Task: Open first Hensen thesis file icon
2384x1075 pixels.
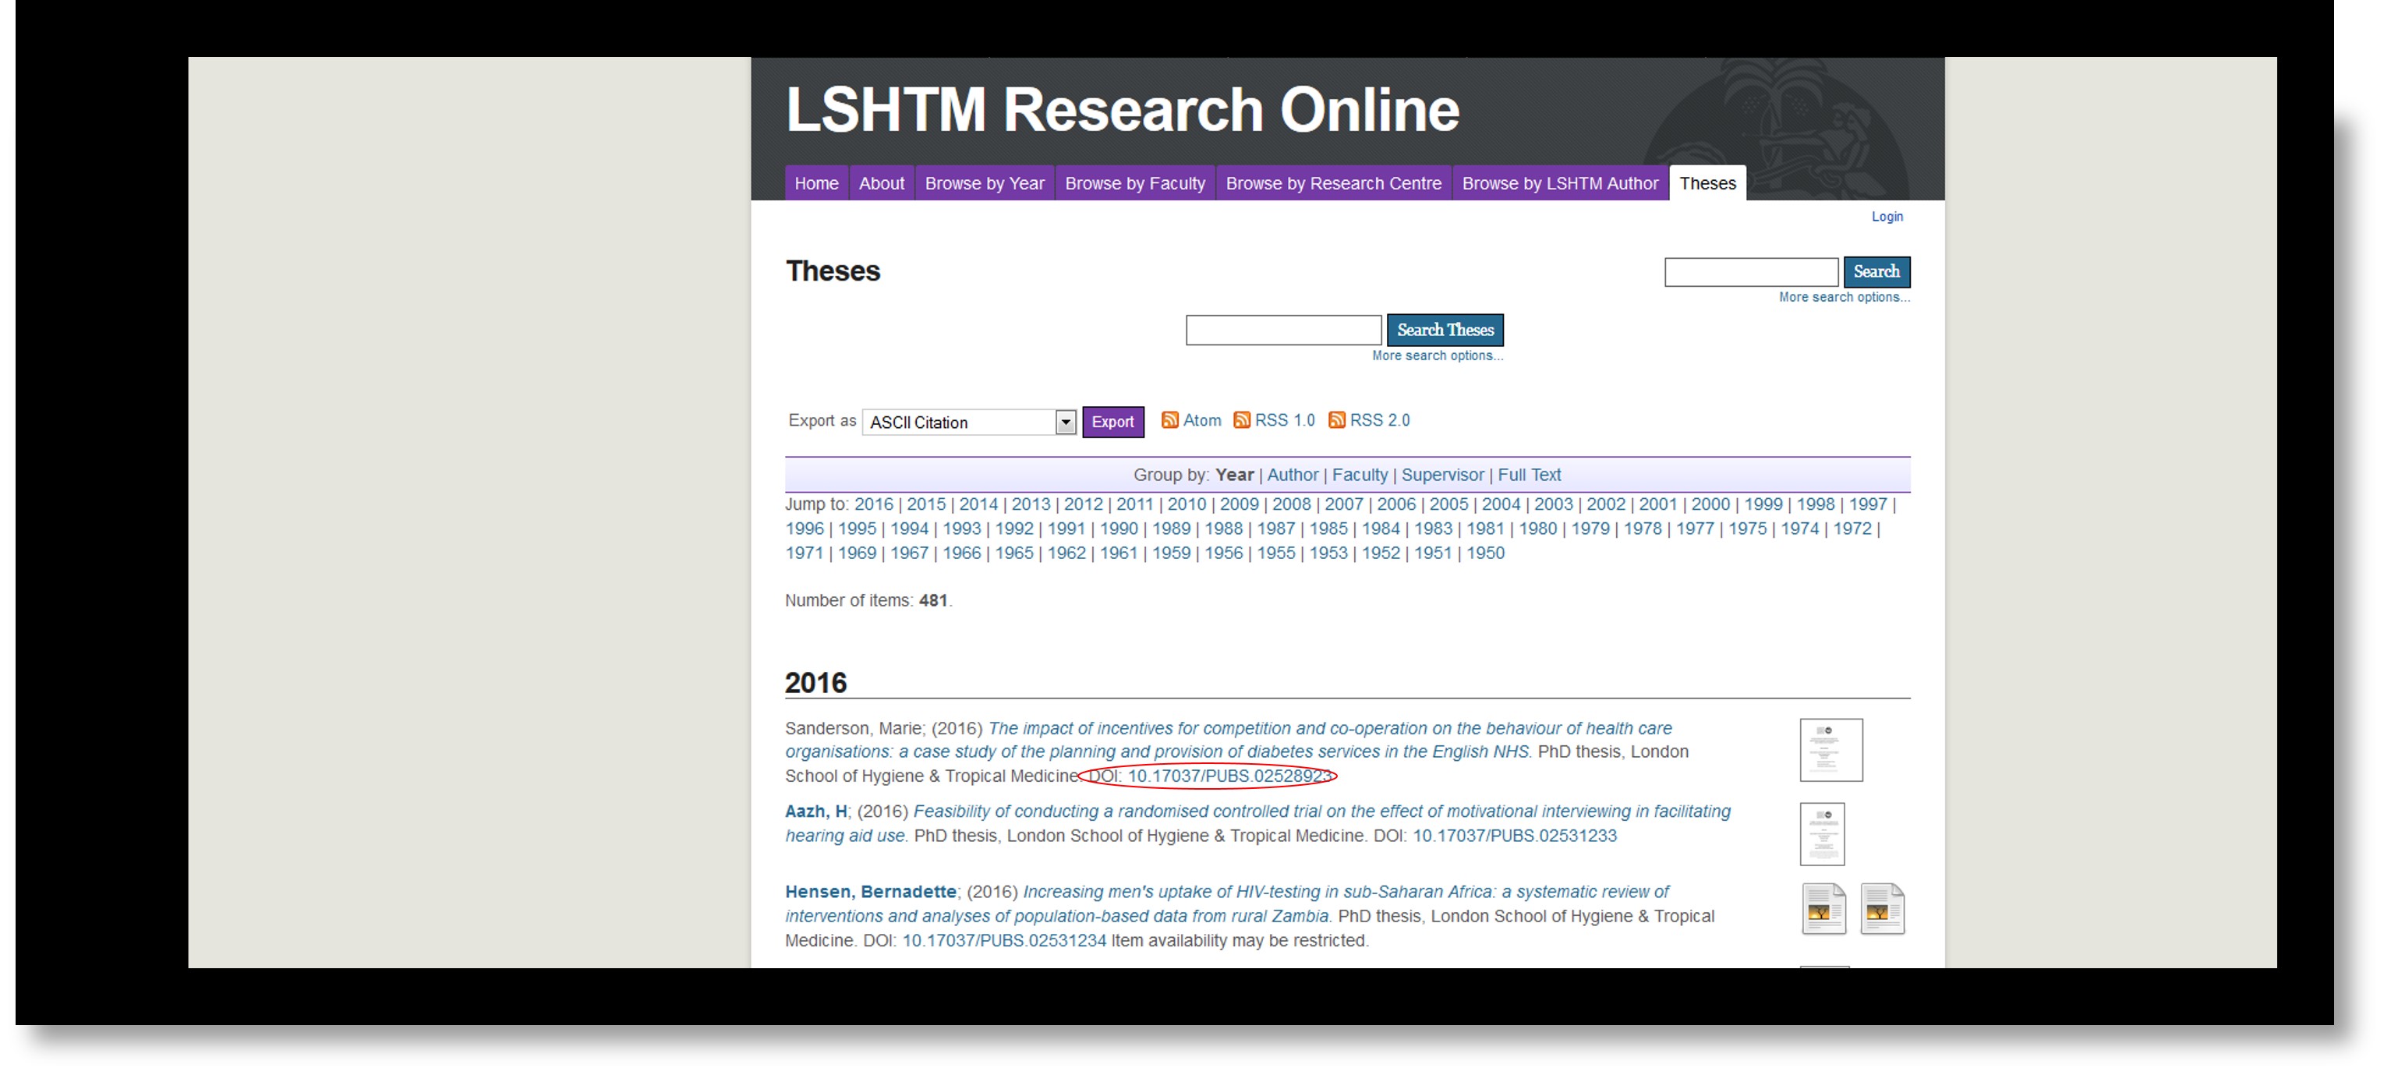Action: pos(1823,908)
